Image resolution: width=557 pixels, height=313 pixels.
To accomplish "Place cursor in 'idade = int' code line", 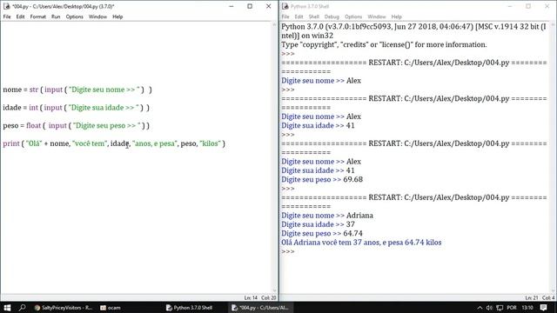I will pos(76,108).
